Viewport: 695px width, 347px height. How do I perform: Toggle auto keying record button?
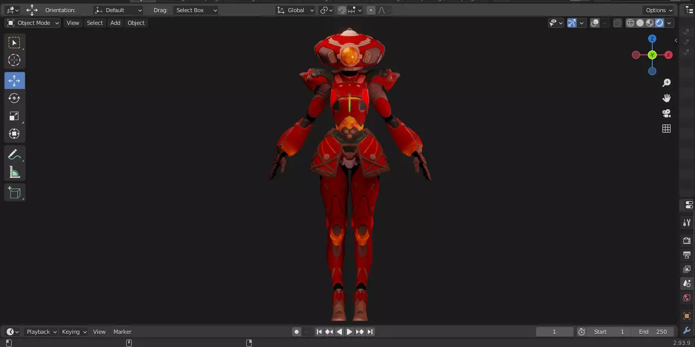coord(297,332)
